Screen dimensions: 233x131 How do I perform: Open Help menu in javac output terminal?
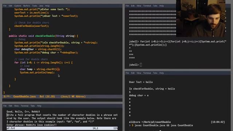click(162, 73)
